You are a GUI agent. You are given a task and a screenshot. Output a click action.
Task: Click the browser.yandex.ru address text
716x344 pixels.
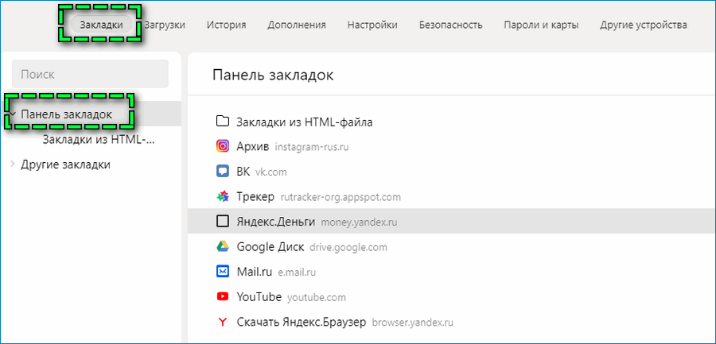413,323
